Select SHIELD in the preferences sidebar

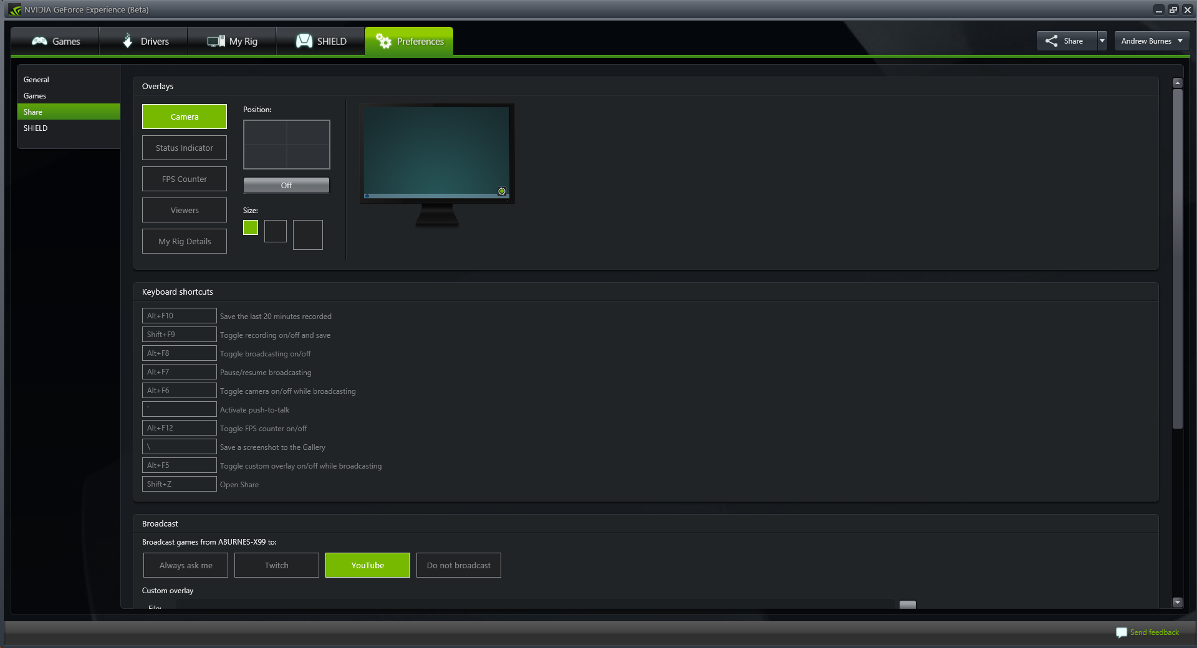(x=69, y=128)
